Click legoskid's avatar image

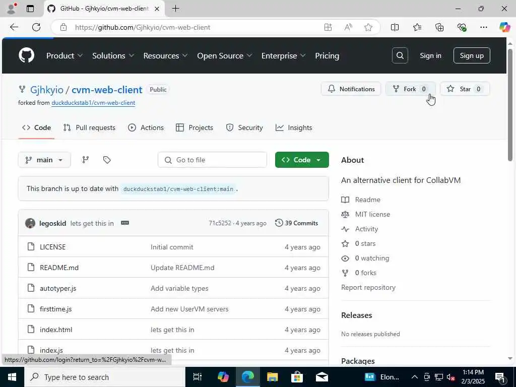[30, 223]
